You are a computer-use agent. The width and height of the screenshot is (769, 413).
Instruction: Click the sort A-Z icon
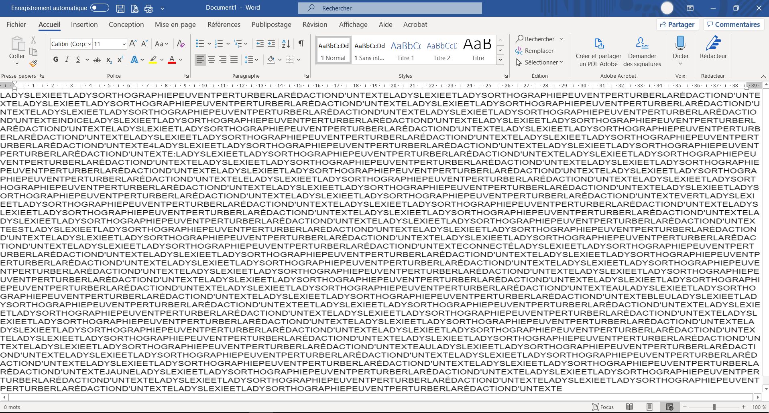tap(286, 44)
